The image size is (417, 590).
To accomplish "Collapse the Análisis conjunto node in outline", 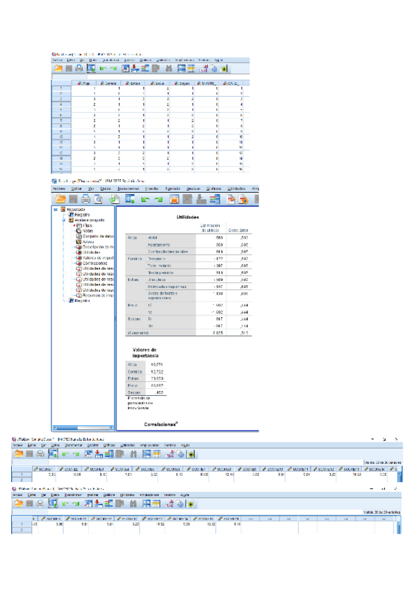I will pos(63,220).
